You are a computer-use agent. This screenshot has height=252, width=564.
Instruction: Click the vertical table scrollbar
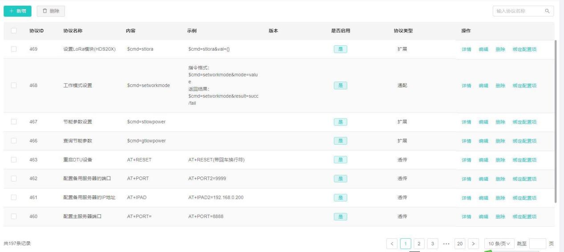[x=555, y=120]
